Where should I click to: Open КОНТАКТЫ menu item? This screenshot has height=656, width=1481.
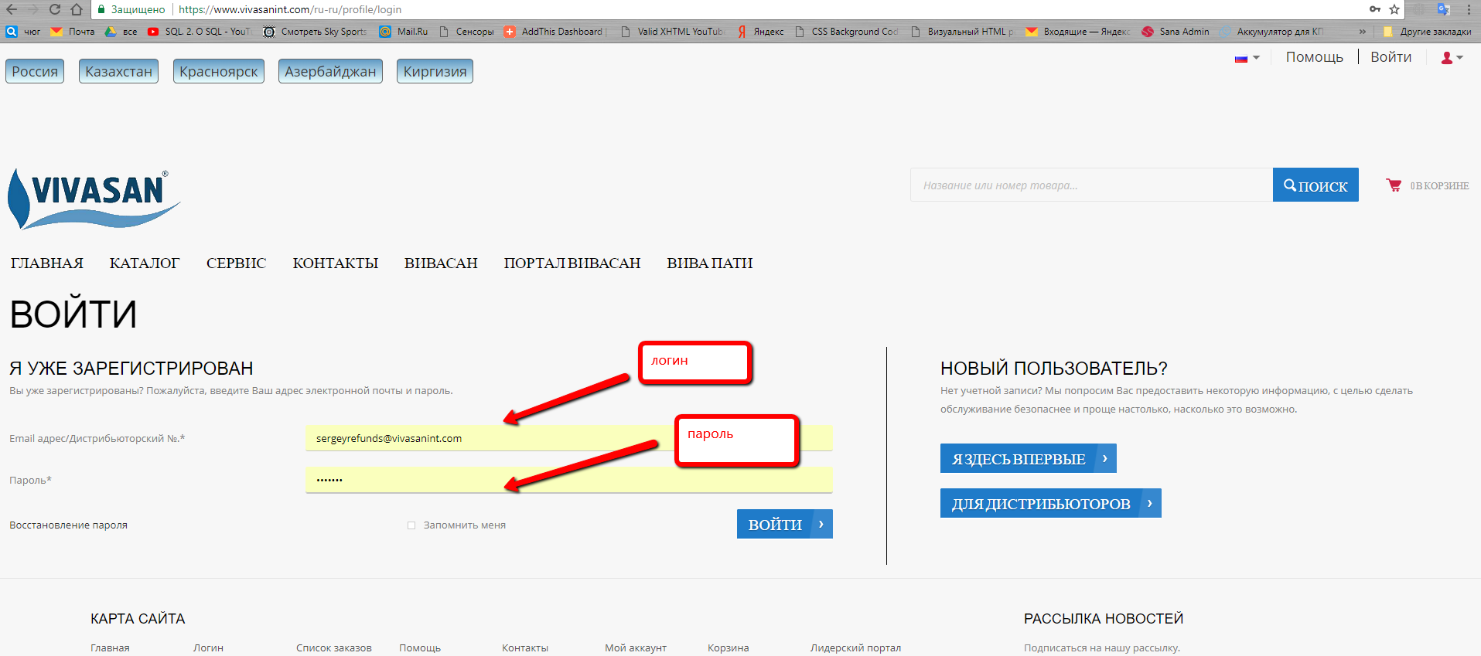pos(336,263)
